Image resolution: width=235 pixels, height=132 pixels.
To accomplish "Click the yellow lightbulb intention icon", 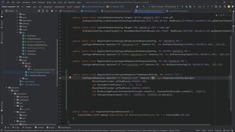I will point(70,77).
